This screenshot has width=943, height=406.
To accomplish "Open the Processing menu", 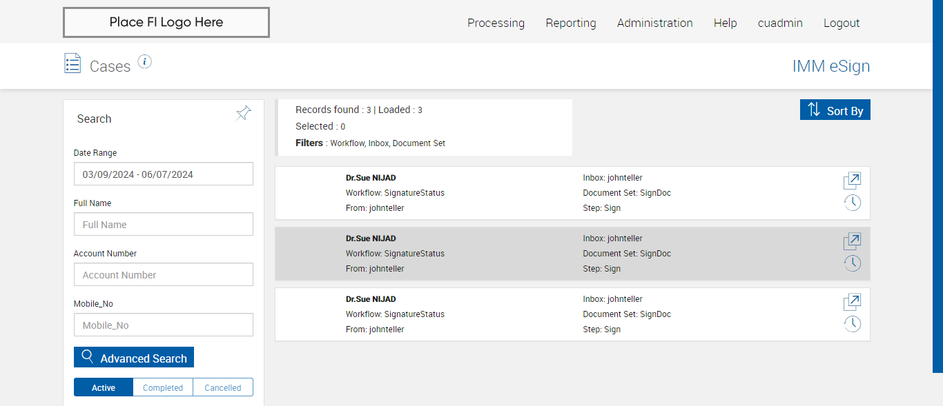I will pyautogui.click(x=496, y=23).
